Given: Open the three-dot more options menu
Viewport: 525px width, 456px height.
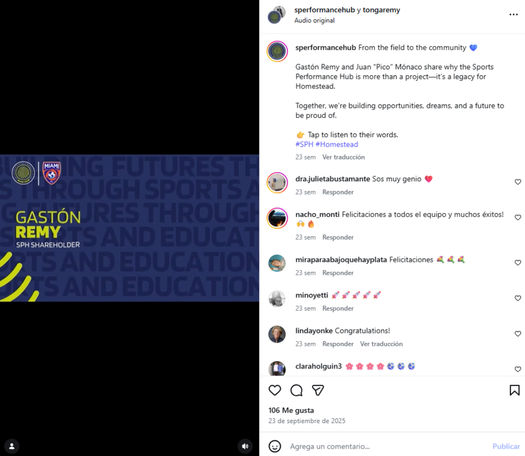Looking at the screenshot, I should click(514, 14).
